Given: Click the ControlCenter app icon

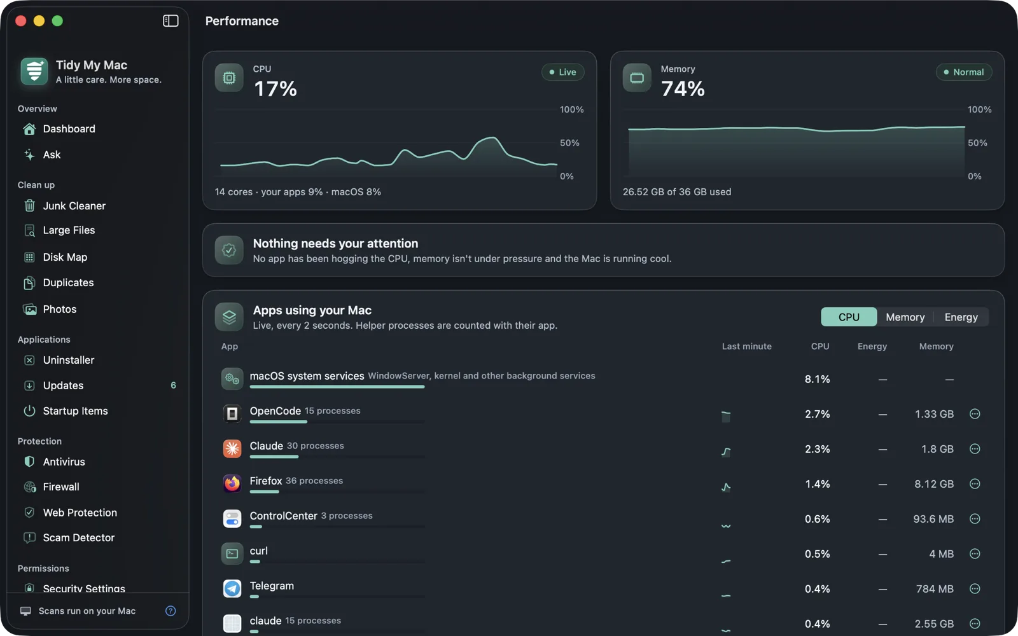Looking at the screenshot, I should (232, 519).
